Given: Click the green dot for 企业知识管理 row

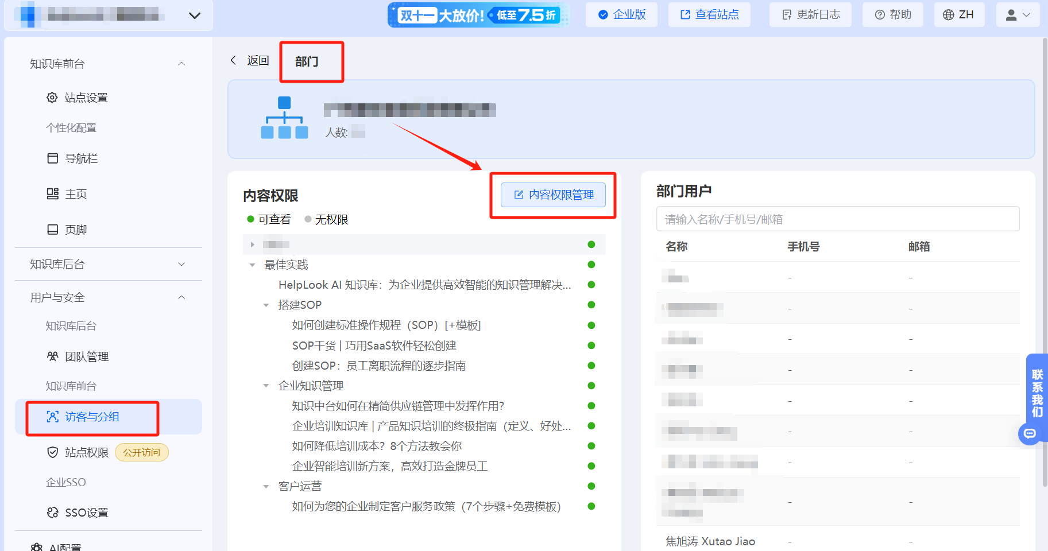Looking at the screenshot, I should [591, 386].
